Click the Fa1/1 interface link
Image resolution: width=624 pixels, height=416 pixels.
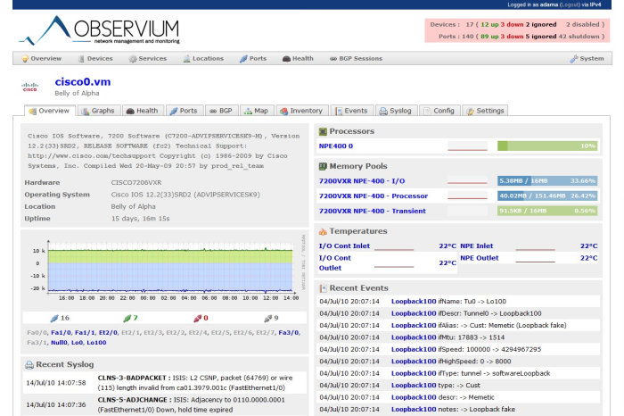point(85,333)
